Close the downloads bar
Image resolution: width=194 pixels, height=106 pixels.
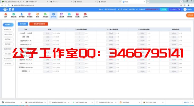[x=192, y=102]
